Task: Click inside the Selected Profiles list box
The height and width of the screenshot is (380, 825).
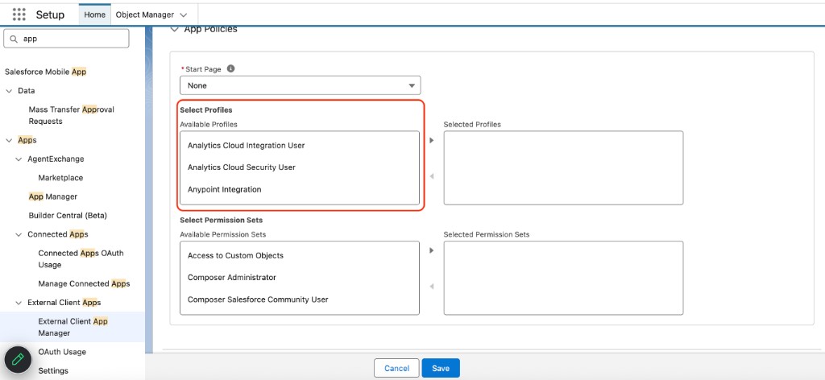Action: [563, 167]
